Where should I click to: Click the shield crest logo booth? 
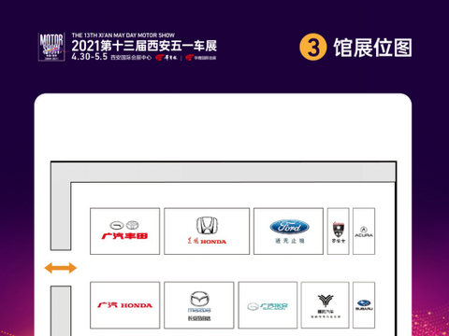[x=339, y=231]
